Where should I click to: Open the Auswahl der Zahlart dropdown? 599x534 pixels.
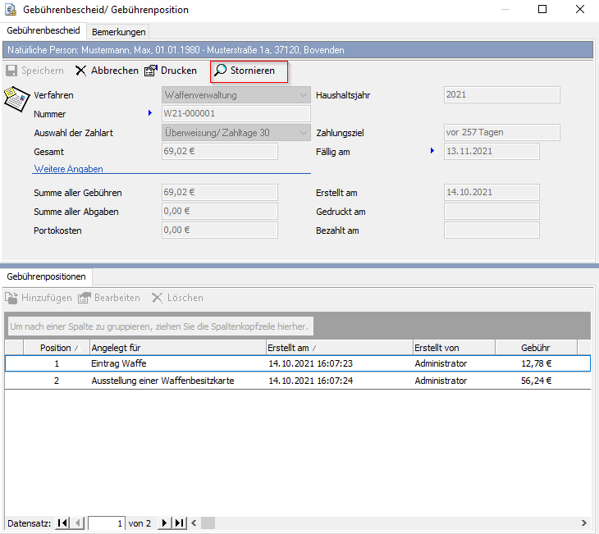(x=303, y=133)
